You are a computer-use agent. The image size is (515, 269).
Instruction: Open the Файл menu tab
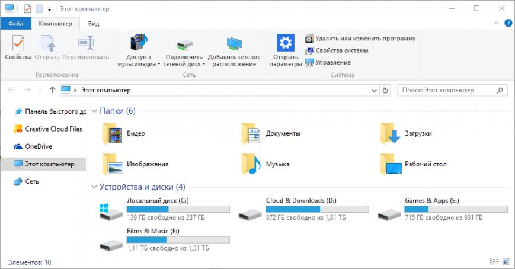pyautogui.click(x=15, y=24)
